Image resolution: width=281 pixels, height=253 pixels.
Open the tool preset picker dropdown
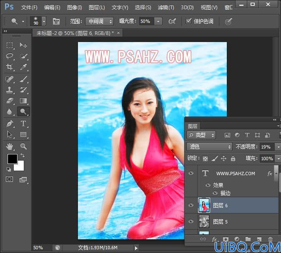point(23,21)
